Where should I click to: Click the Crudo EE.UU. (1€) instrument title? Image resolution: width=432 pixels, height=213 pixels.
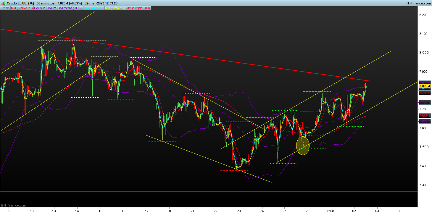click(x=20, y=3)
